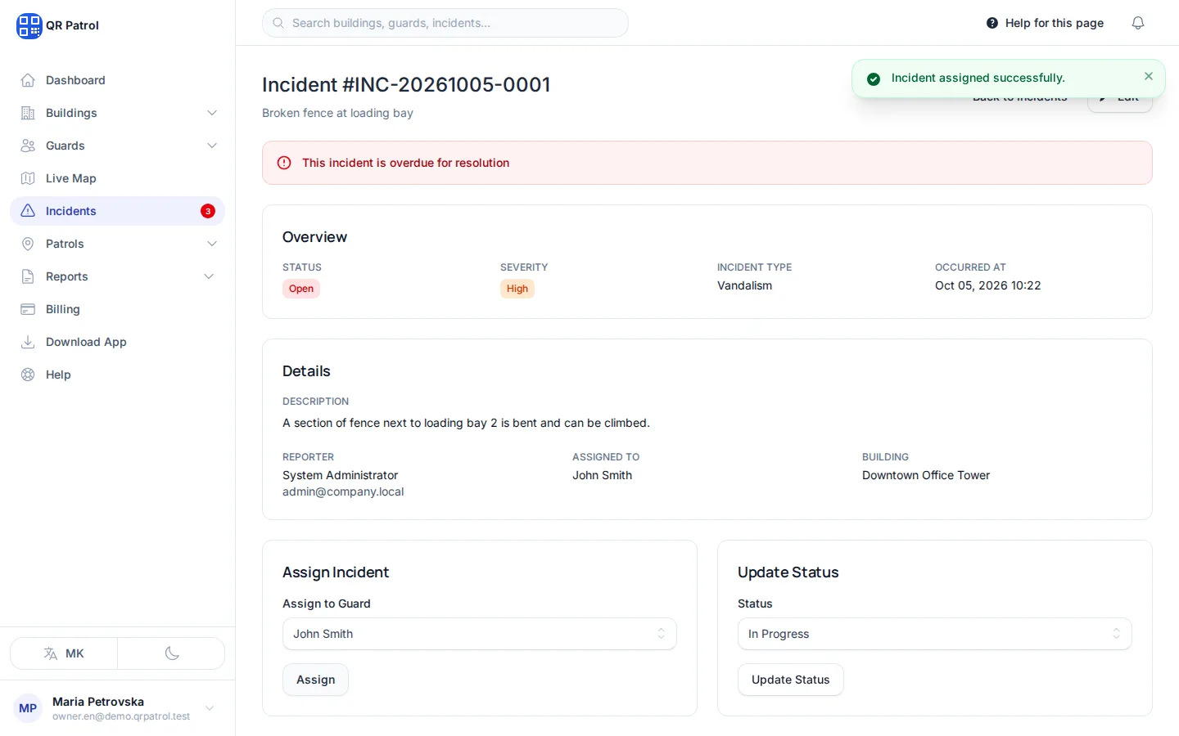Click the overdue alert warning icon

284,163
